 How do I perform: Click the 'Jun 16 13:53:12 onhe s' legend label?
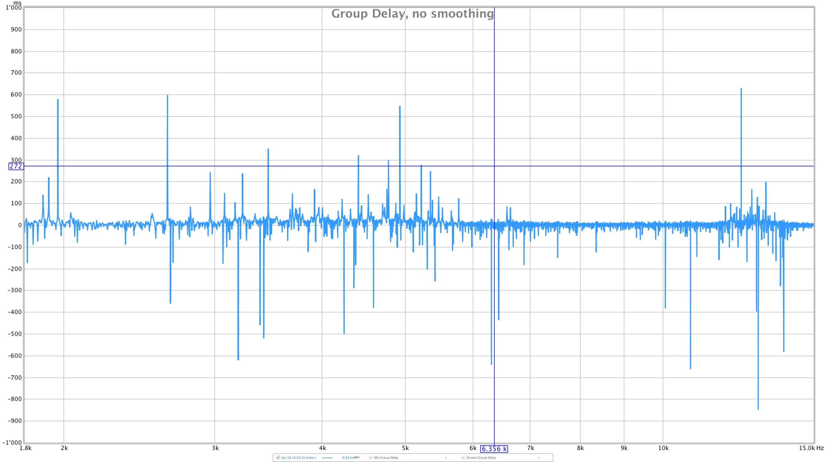298,458
